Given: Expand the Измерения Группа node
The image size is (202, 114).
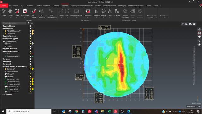Looking at the screenshot, I should pyautogui.click(x=2, y=39).
